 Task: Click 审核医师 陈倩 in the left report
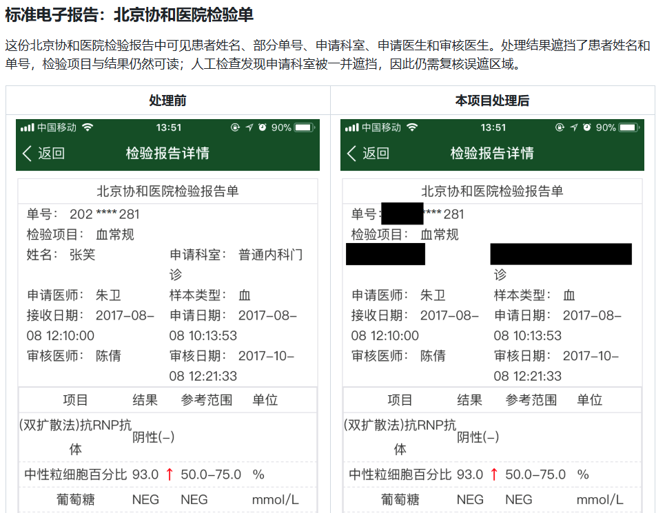click(x=74, y=356)
